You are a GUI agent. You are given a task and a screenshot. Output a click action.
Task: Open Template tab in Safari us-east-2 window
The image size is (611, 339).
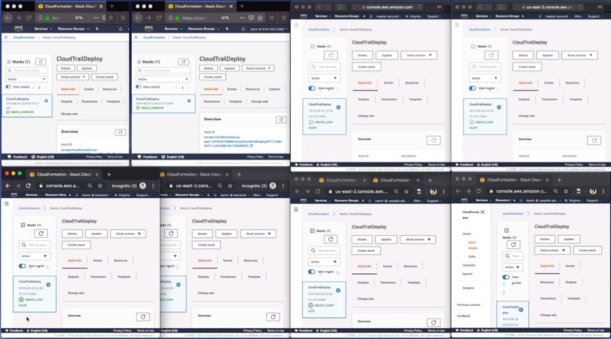point(575,99)
